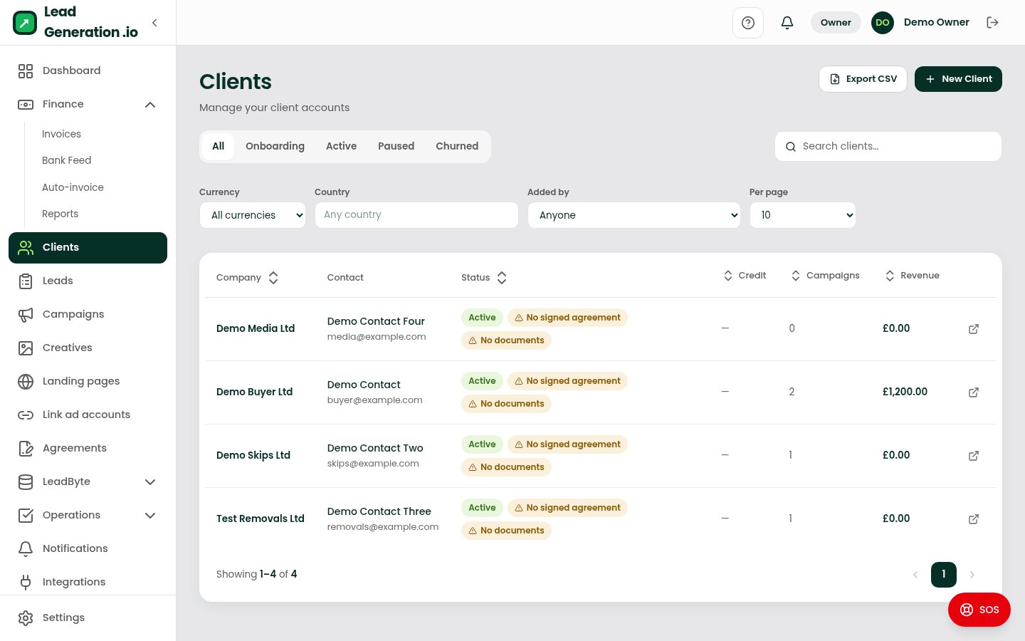Focus the Search clients field
Viewport: 1025px width, 641px height.
pyautogui.click(x=888, y=147)
